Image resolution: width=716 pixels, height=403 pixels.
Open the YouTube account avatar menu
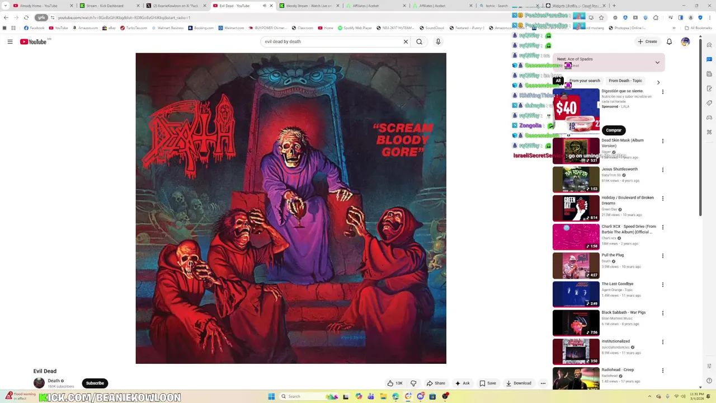[685, 41]
